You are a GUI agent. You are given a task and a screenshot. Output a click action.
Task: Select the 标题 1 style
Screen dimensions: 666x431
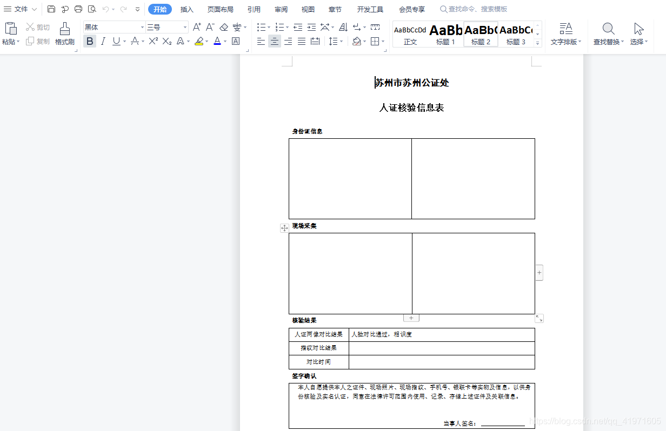point(445,33)
